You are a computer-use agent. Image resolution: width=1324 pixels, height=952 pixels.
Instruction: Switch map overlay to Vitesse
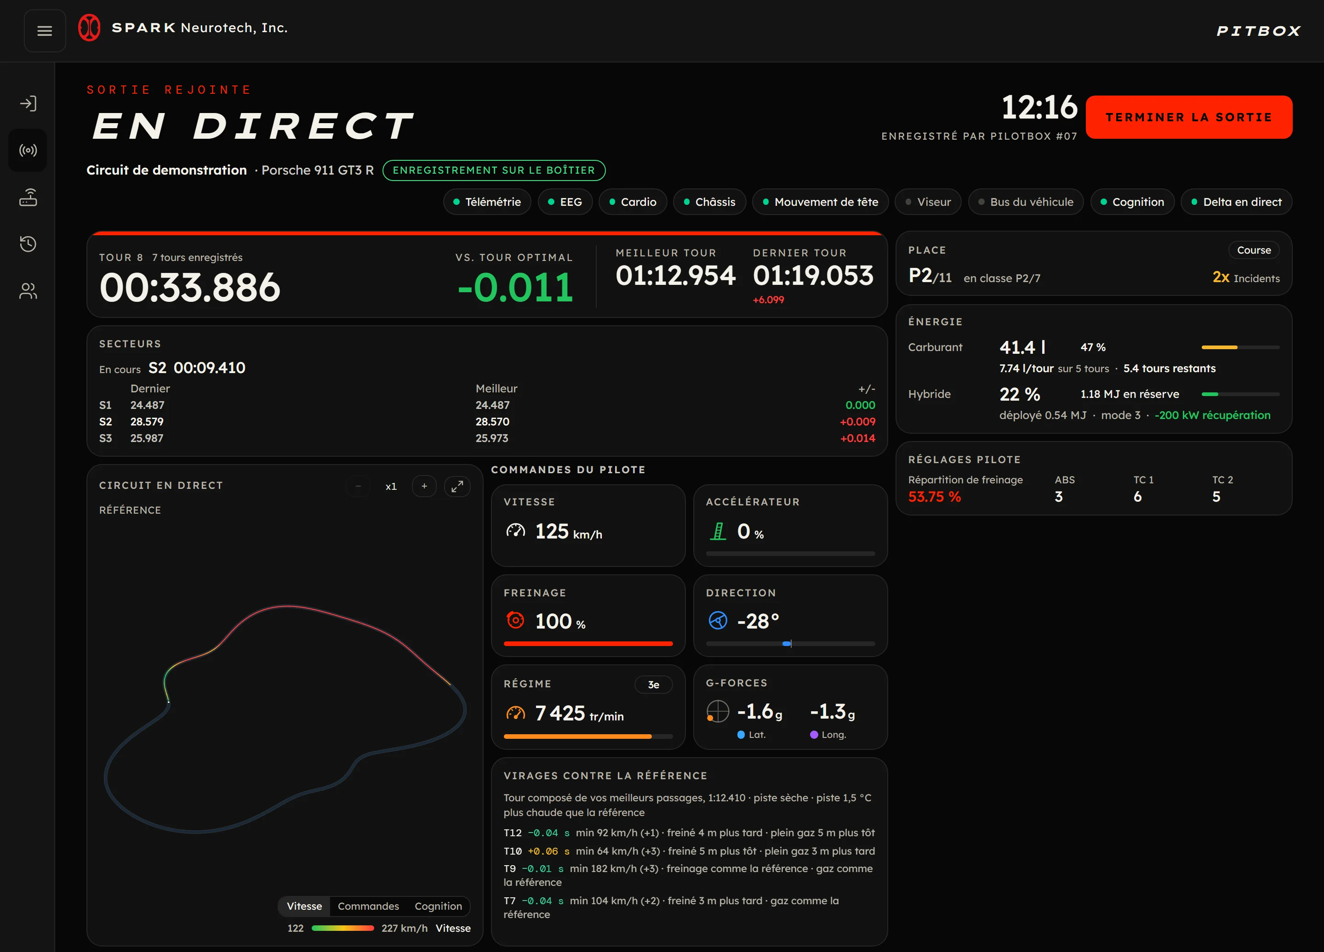(304, 906)
